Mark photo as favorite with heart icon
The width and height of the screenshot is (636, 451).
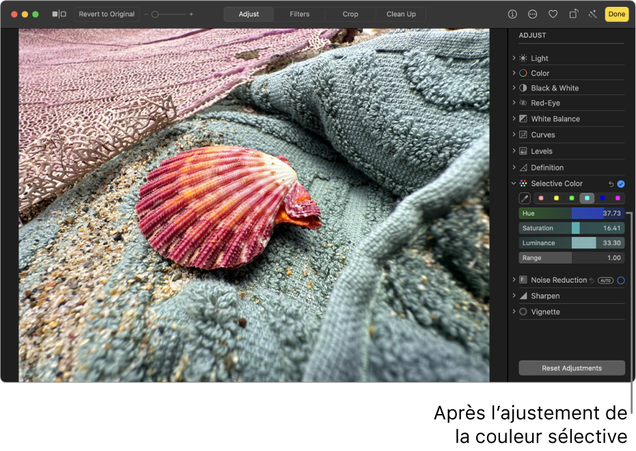tap(553, 14)
